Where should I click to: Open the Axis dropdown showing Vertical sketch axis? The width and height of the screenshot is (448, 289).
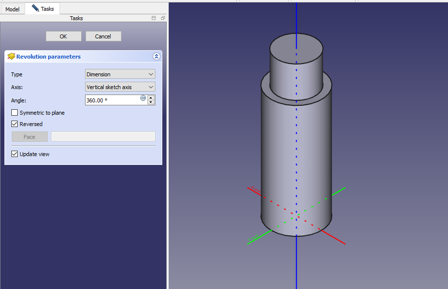tap(120, 87)
